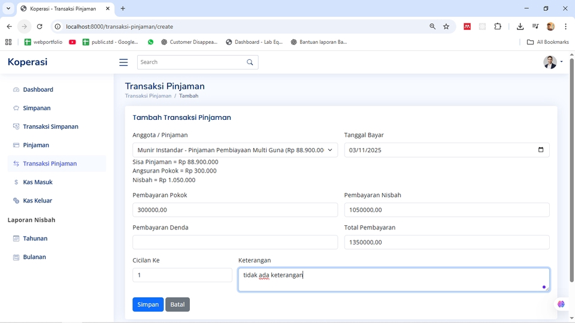Open the public.std Google bookmark
575x323 pixels.
(x=110, y=42)
